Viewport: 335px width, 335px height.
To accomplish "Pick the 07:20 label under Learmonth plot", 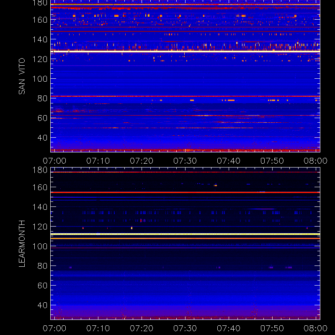I will (142, 328).
